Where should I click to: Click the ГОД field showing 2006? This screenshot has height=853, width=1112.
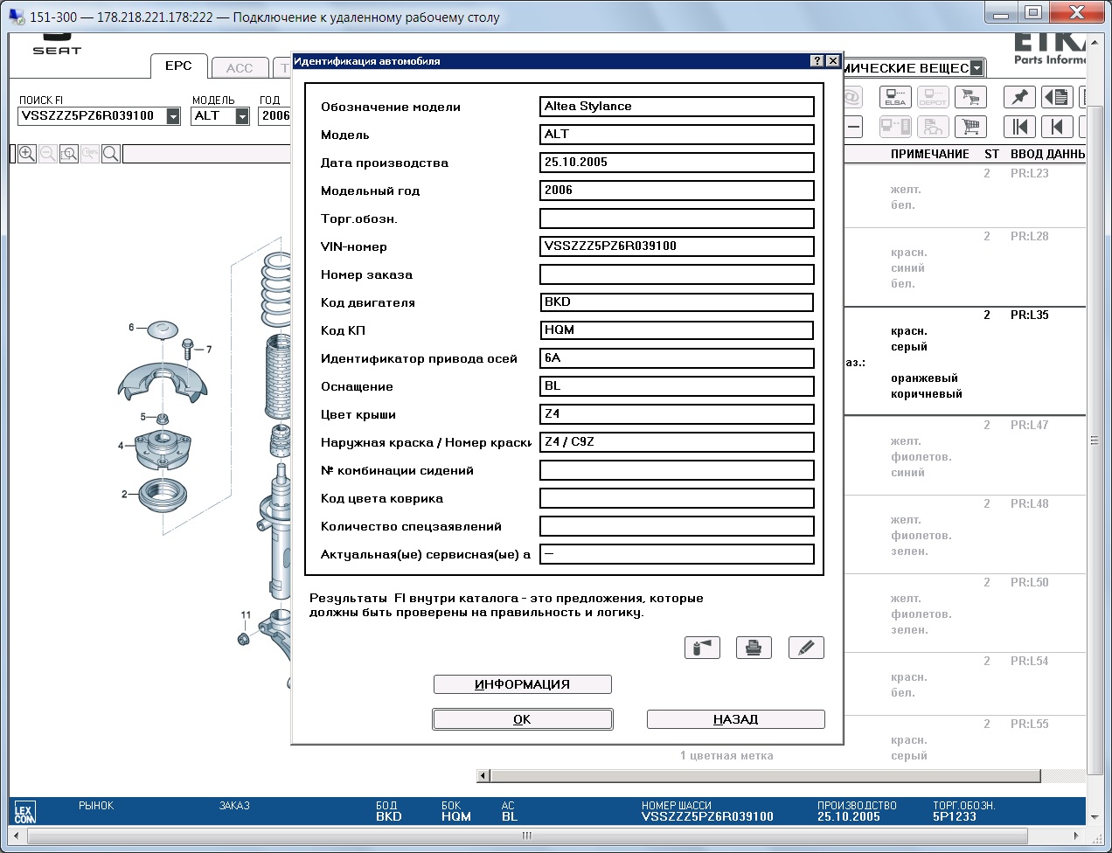tap(275, 116)
